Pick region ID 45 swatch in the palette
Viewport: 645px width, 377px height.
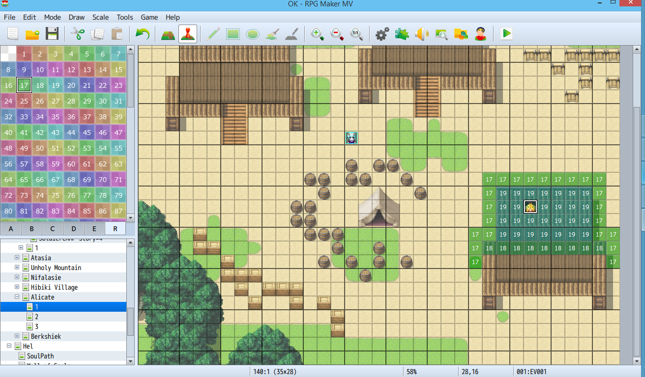(87, 133)
